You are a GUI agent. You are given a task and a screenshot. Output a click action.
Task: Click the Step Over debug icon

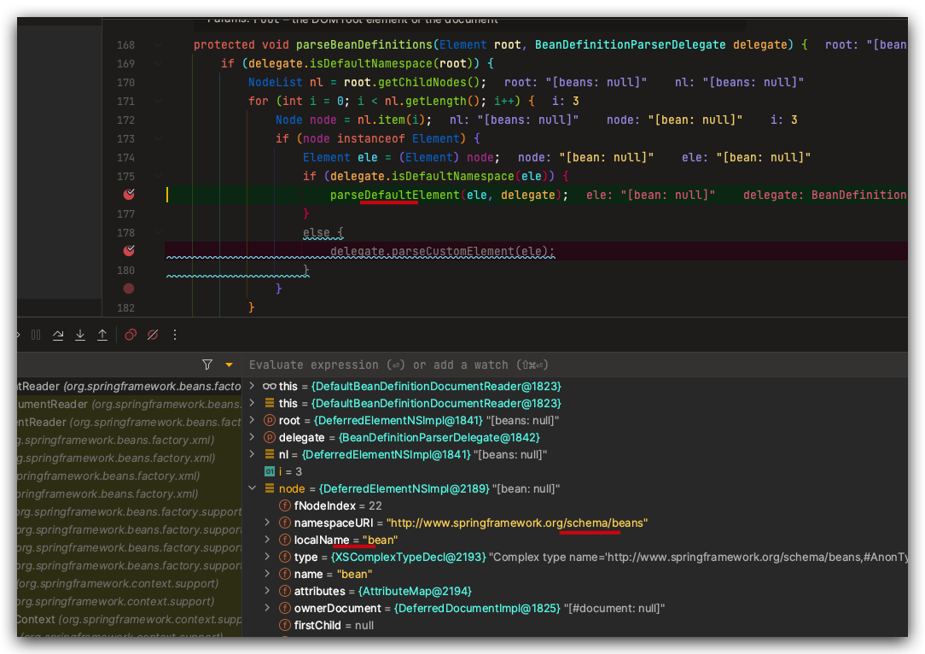[58, 336]
